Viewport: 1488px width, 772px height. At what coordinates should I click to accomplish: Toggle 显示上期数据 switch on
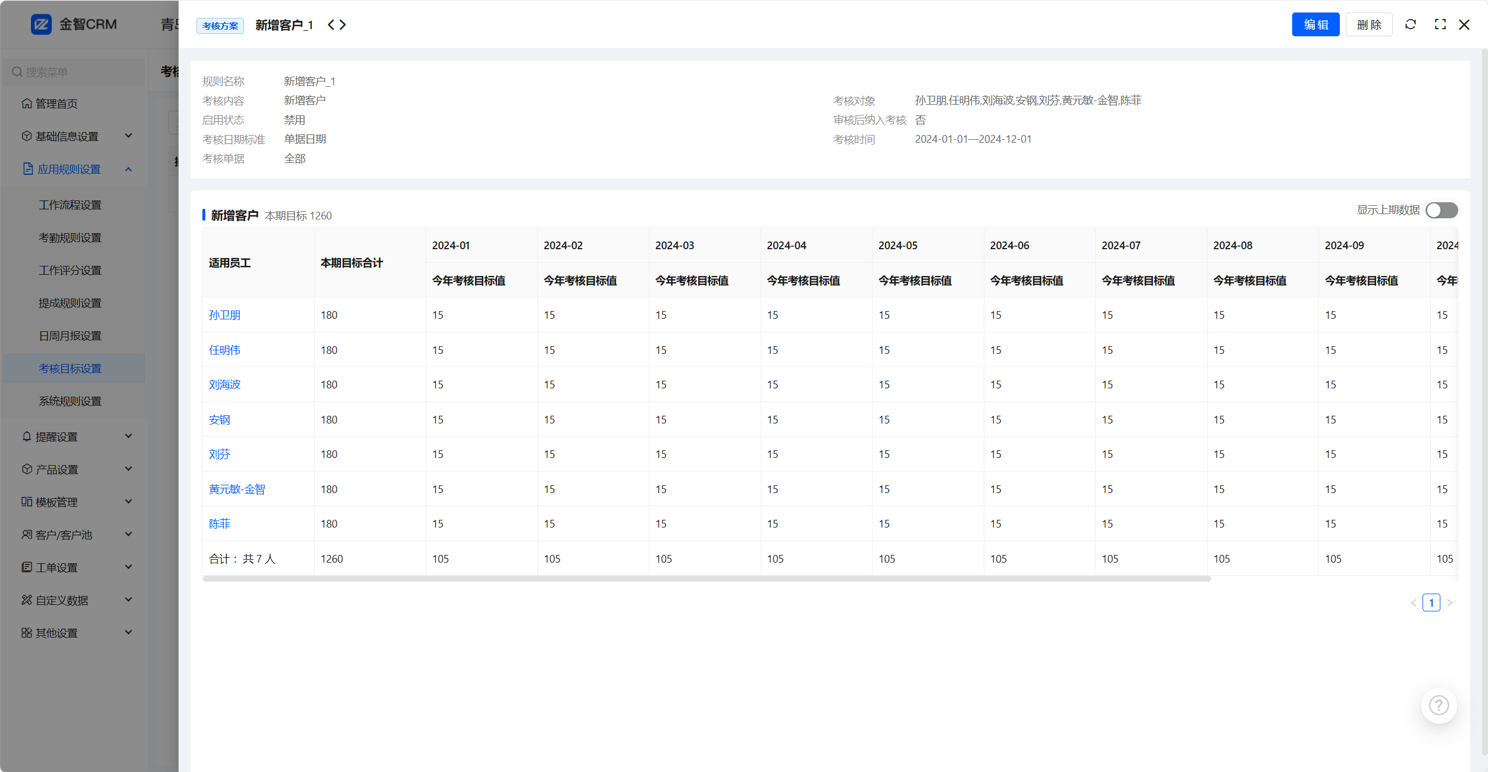(1441, 211)
